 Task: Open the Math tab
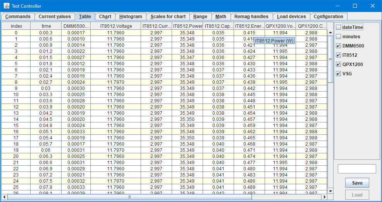coord(221,17)
